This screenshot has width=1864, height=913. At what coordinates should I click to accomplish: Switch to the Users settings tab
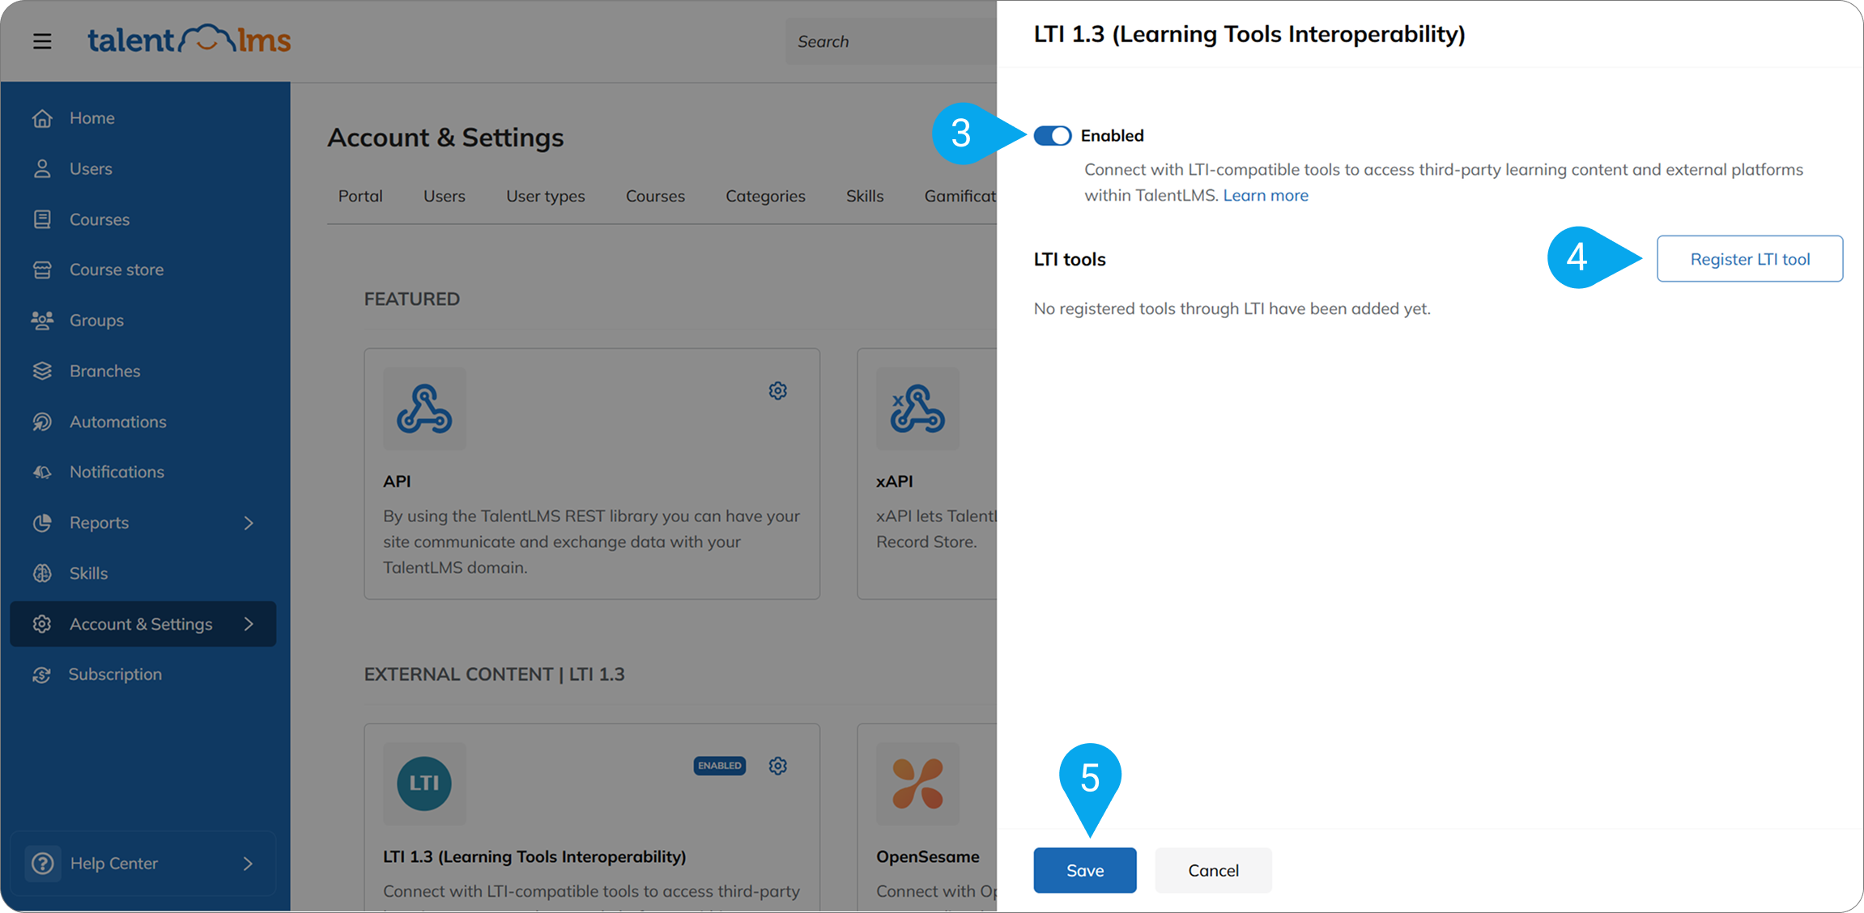(x=444, y=196)
